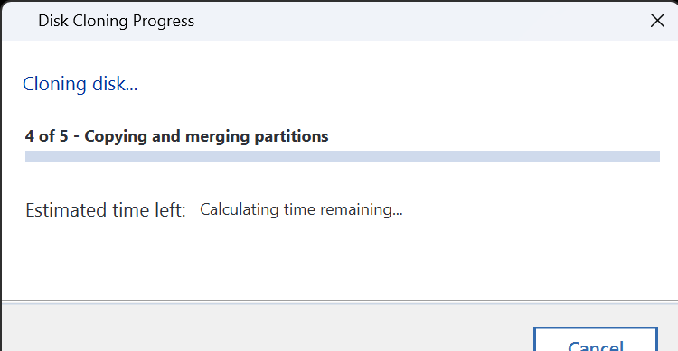Click 'Calculating time remaining...' status text
The height and width of the screenshot is (351, 678).
[301, 209]
